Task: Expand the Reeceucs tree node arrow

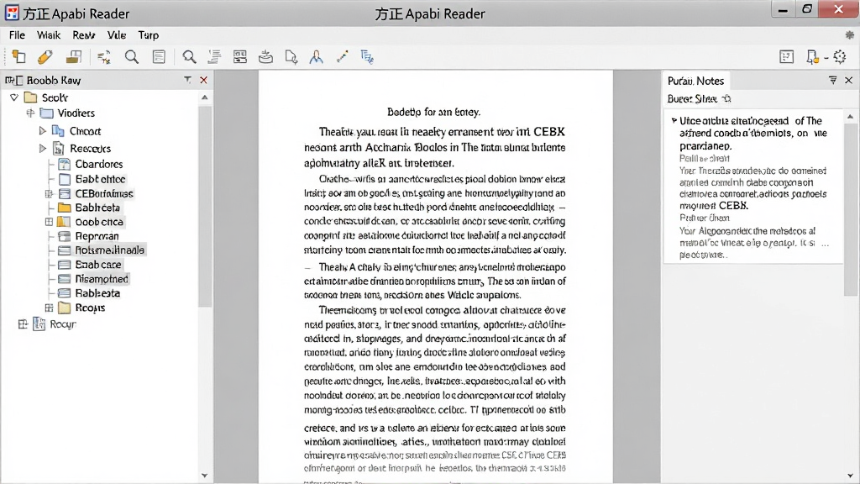Action: pyautogui.click(x=42, y=149)
